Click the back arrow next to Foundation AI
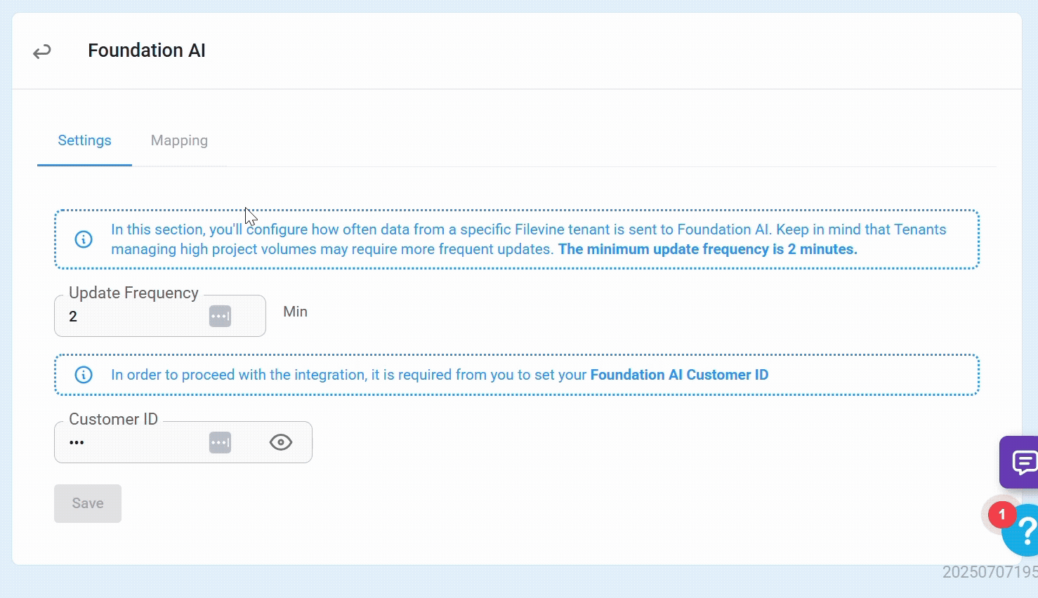Image resolution: width=1038 pixels, height=598 pixels. [42, 51]
